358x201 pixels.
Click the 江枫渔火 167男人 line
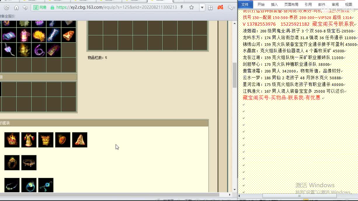click(x=294, y=91)
